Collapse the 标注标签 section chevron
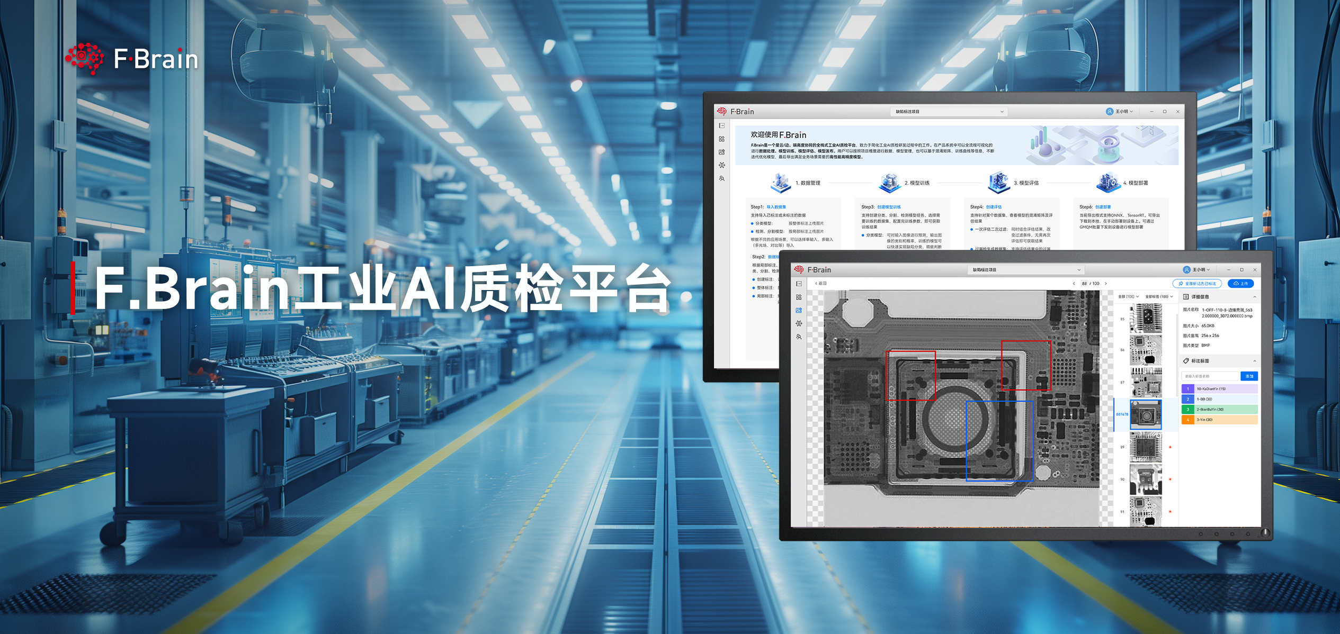This screenshot has width=1340, height=634. coord(1254,361)
